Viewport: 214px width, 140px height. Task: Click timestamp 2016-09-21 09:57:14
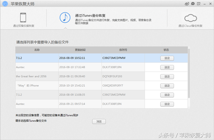point(72,104)
